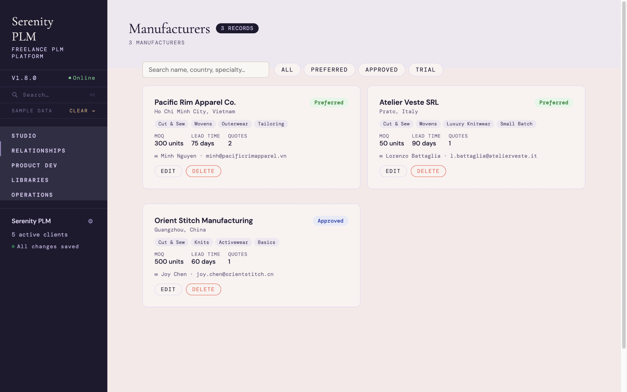Click Guangzhou, China location text
The image size is (627, 392).
point(180,230)
